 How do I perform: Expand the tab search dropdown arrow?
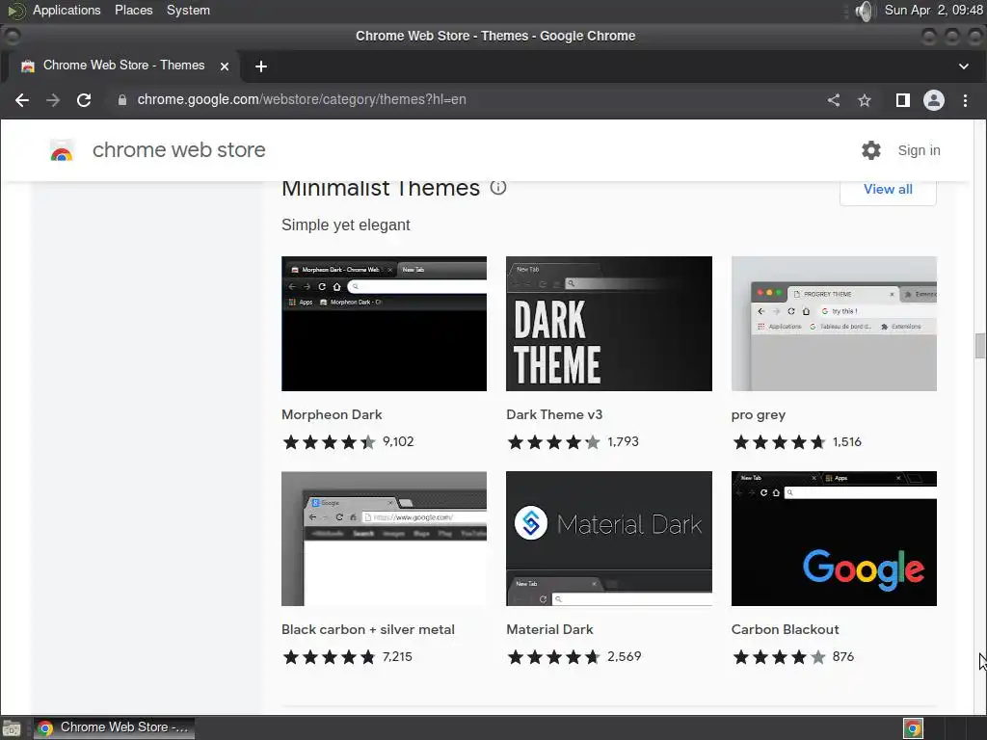(x=963, y=66)
